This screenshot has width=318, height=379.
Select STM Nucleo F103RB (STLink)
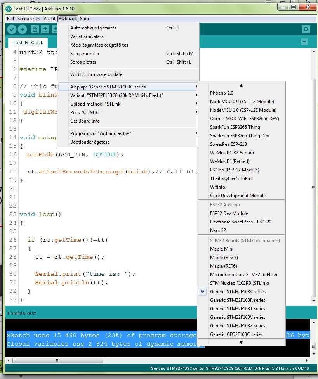(x=241, y=283)
